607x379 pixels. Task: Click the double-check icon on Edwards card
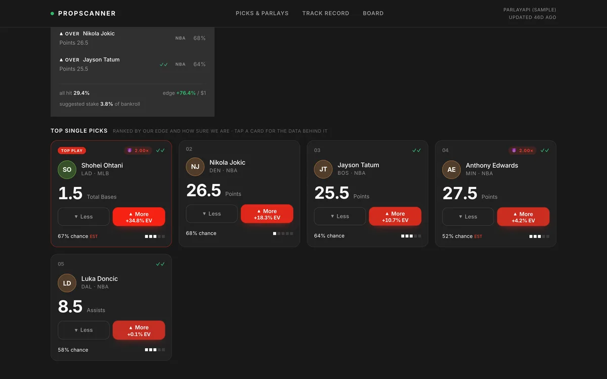coord(545,151)
